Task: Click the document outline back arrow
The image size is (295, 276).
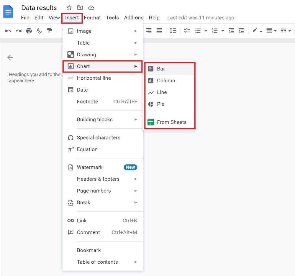Action: (x=10, y=57)
